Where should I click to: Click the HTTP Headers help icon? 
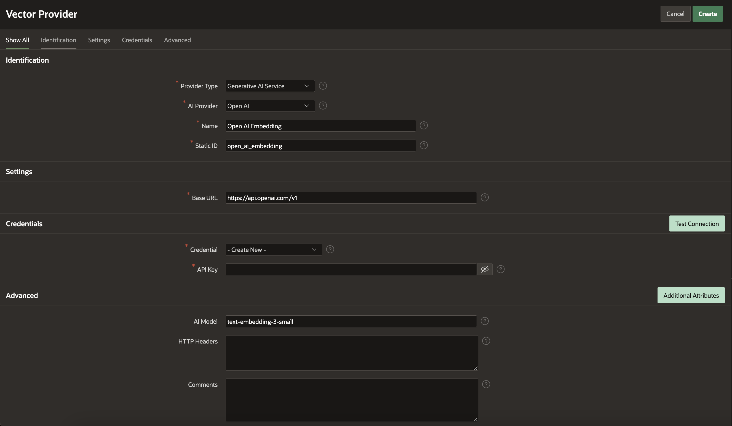pyautogui.click(x=486, y=341)
